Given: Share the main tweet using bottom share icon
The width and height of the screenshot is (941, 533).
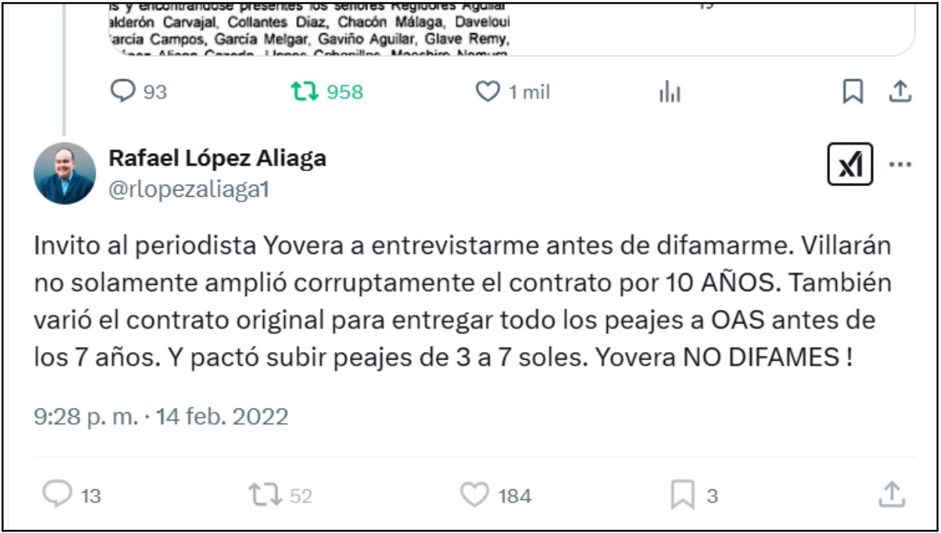Looking at the screenshot, I should (x=891, y=495).
